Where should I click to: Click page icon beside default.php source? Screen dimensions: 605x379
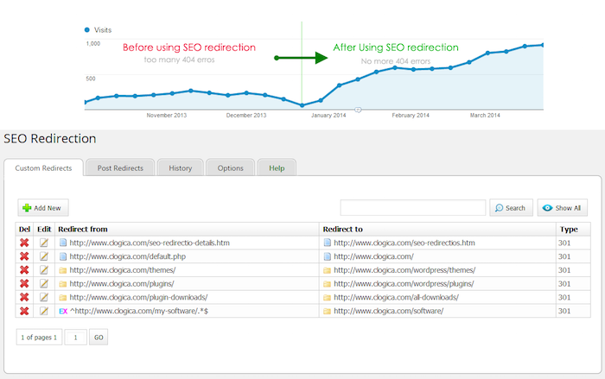coord(63,256)
